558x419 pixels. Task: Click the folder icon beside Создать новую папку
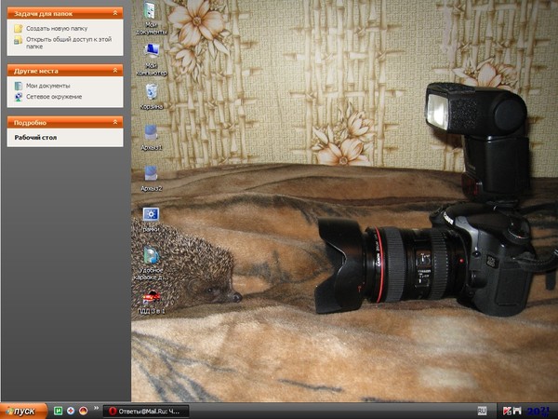click(19, 29)
